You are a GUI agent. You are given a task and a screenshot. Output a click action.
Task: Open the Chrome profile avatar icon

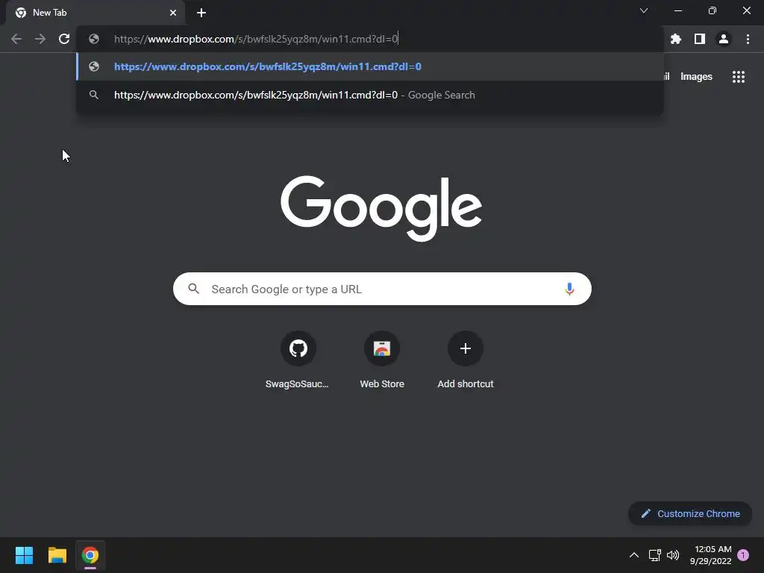coord(724,39)
